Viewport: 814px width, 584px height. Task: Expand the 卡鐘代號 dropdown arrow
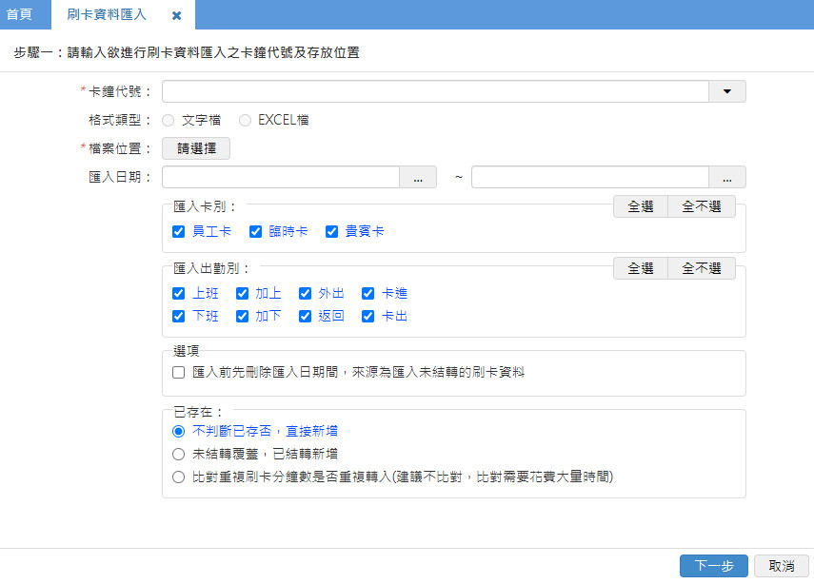[x=727, y=91]
